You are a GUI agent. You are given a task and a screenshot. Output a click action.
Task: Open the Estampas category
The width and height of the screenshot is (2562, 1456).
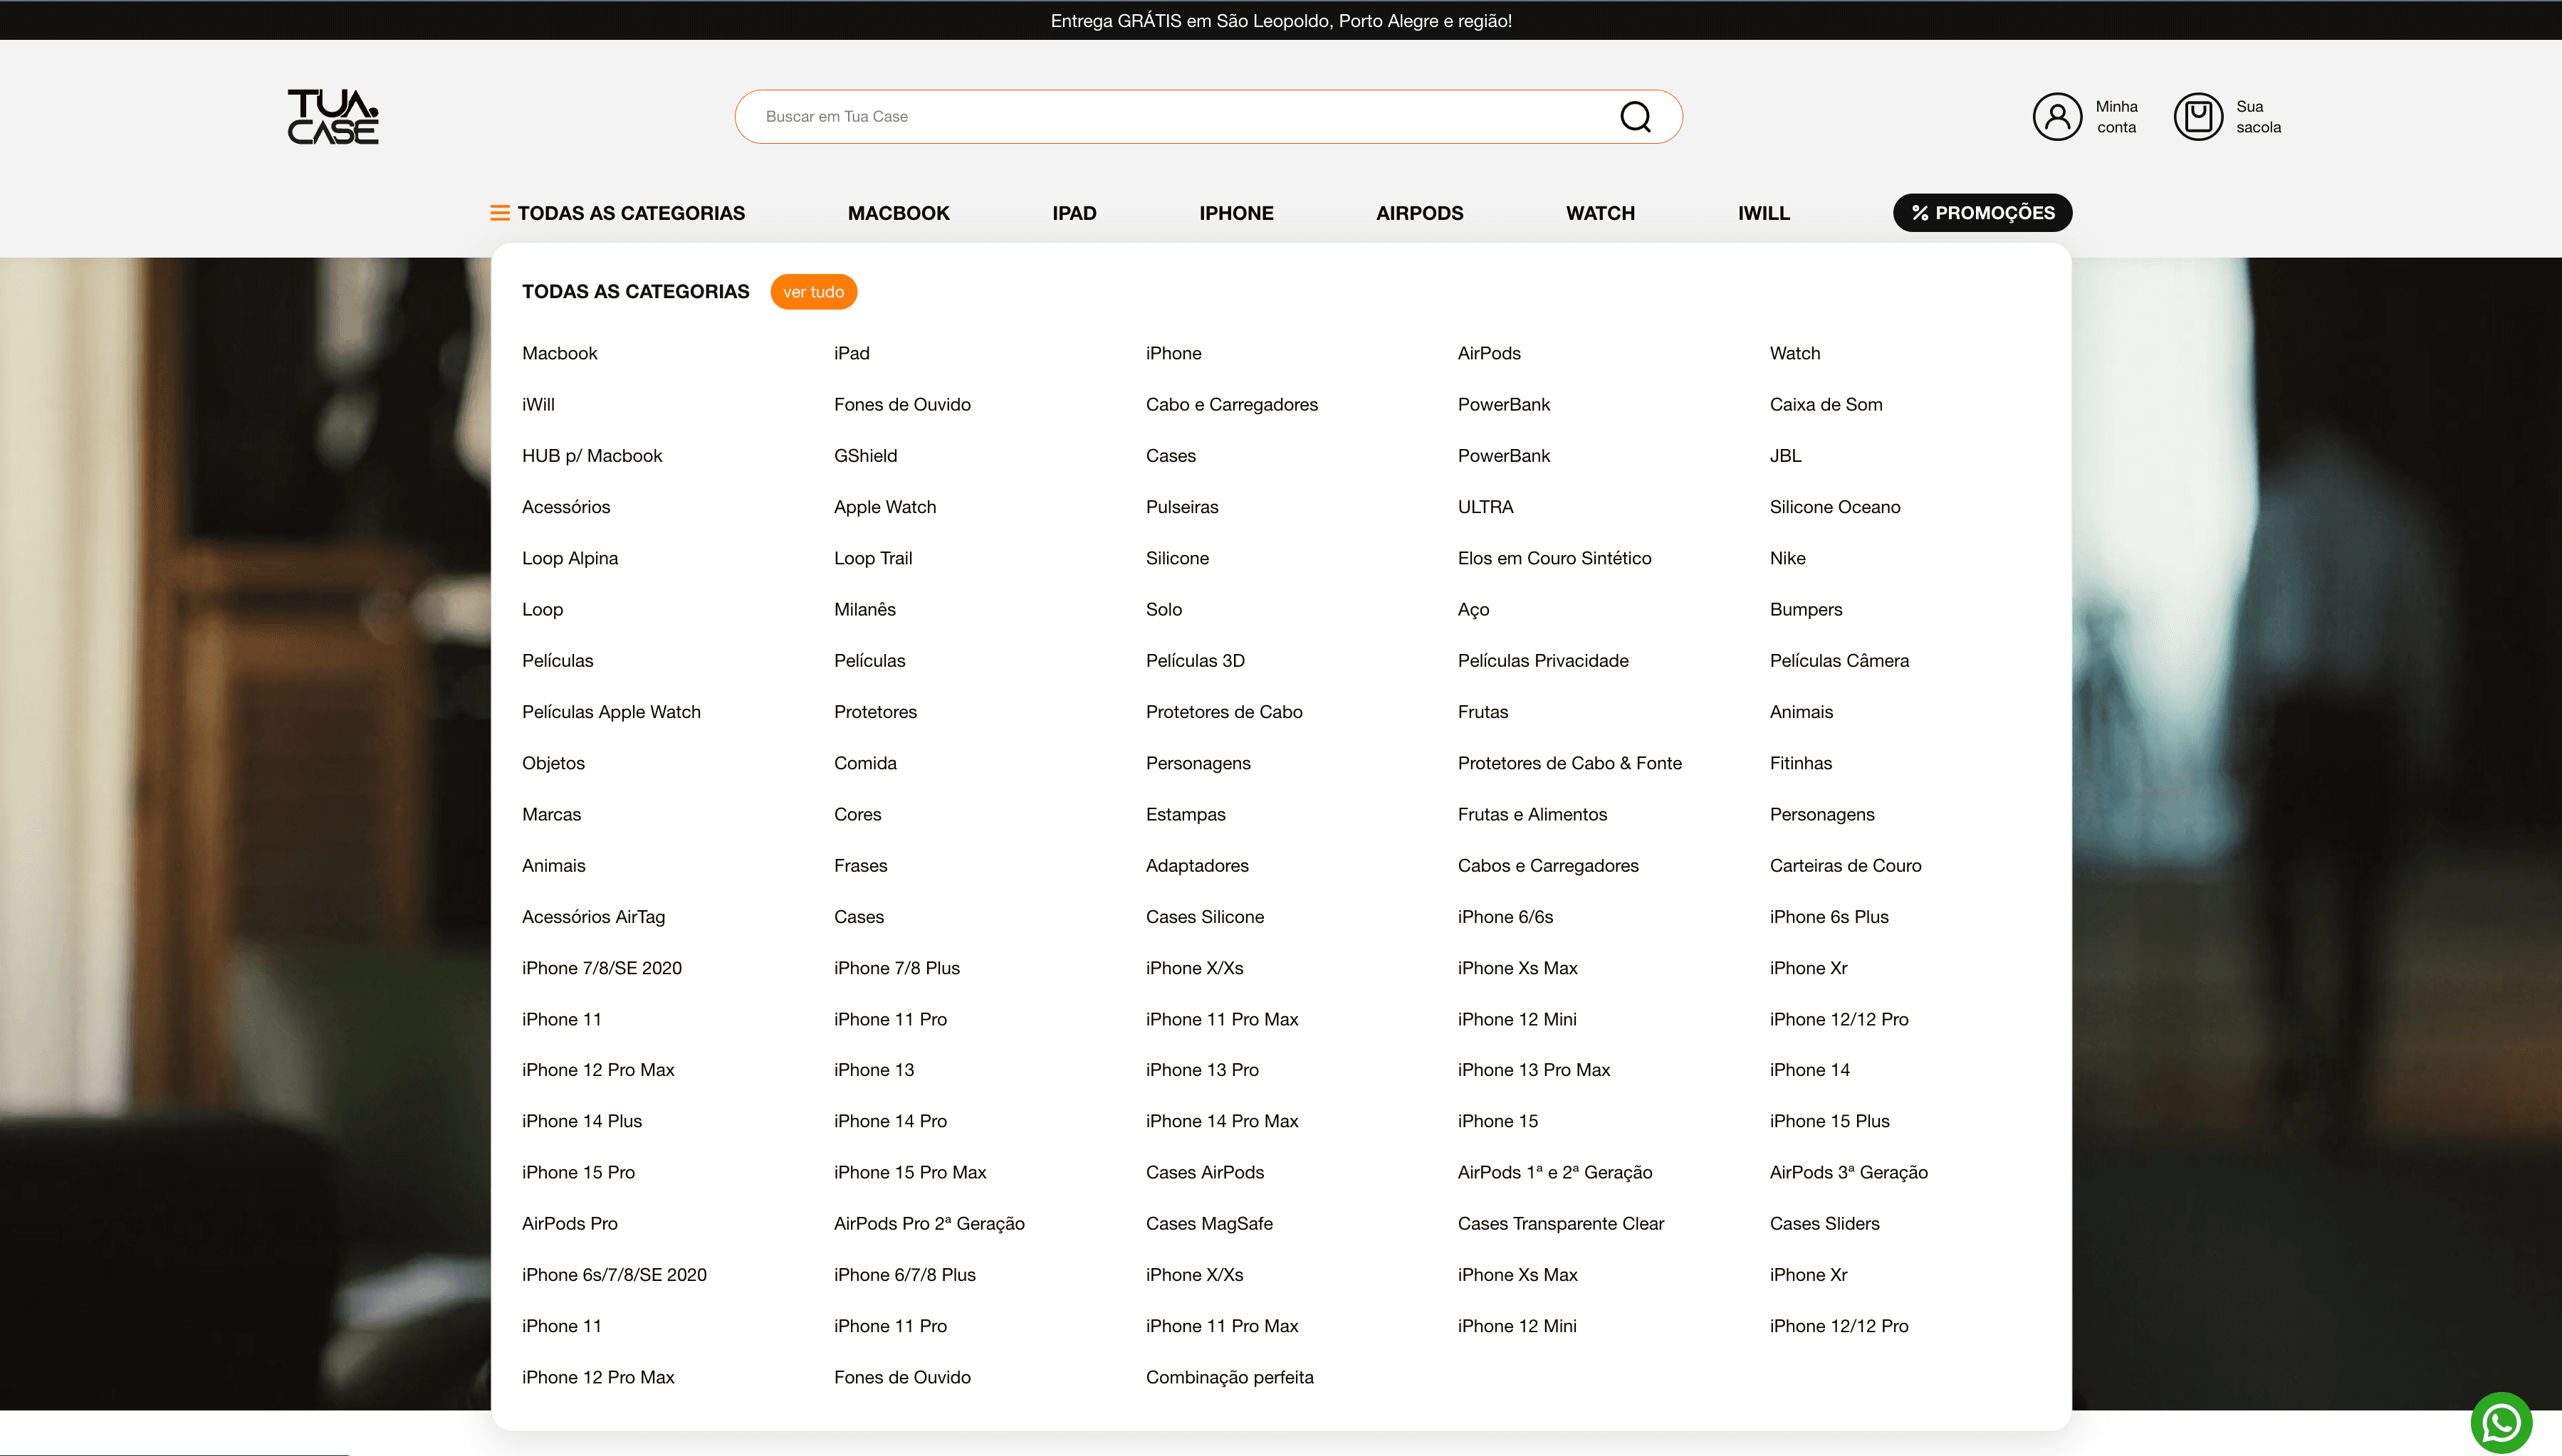pos(1186,814)
